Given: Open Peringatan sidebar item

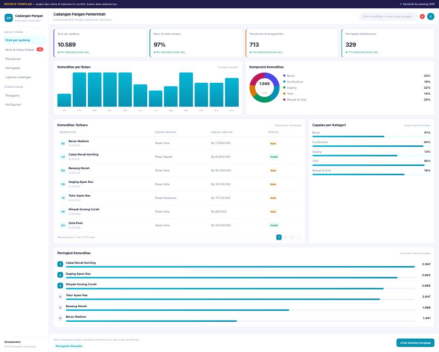Looking at the screenshot, I should 24,68.
